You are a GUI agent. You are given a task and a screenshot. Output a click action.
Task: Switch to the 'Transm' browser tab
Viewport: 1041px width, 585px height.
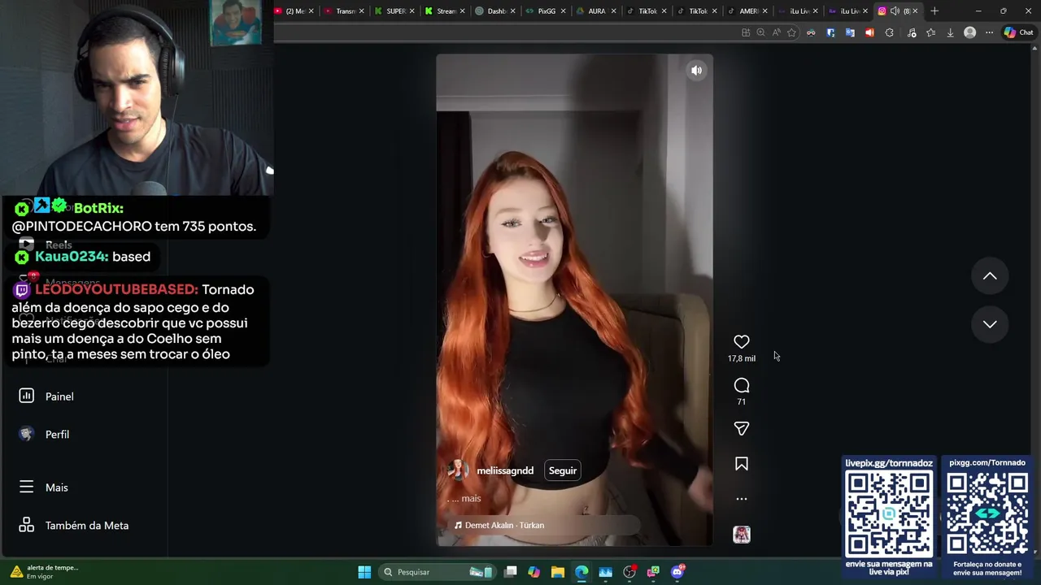click(345, 11)
